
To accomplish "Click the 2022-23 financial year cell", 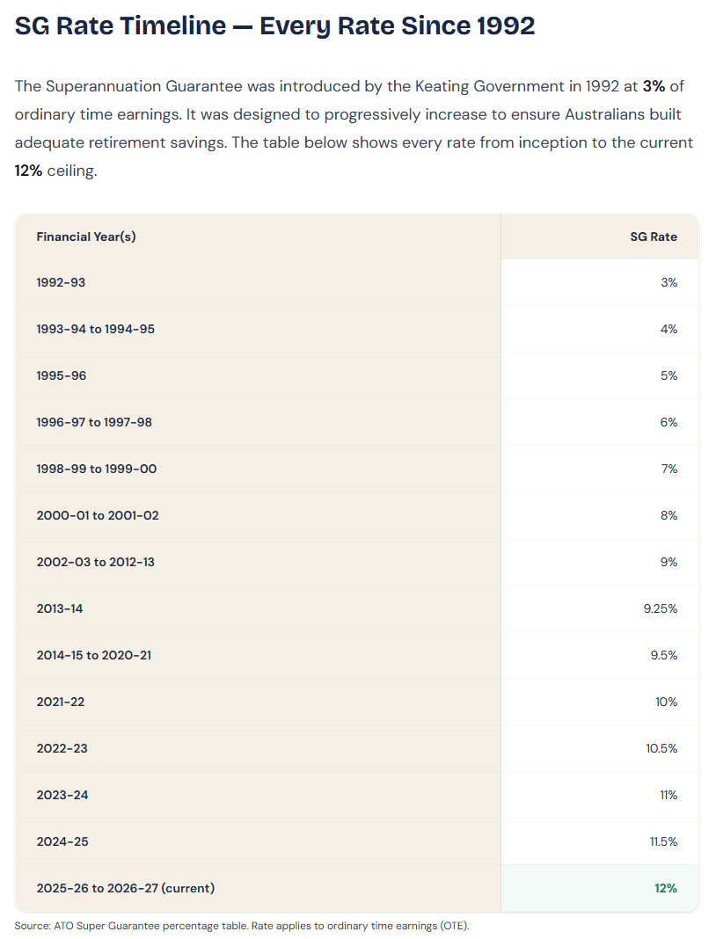I will coord(258,748).
